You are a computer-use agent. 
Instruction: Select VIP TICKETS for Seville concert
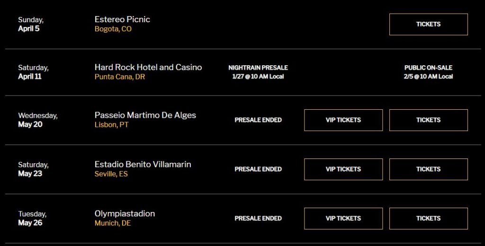coord(343,169)
